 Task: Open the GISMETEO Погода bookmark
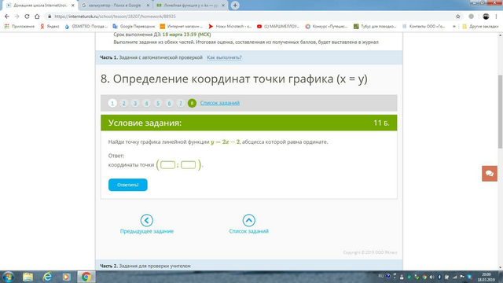[86, 26]
